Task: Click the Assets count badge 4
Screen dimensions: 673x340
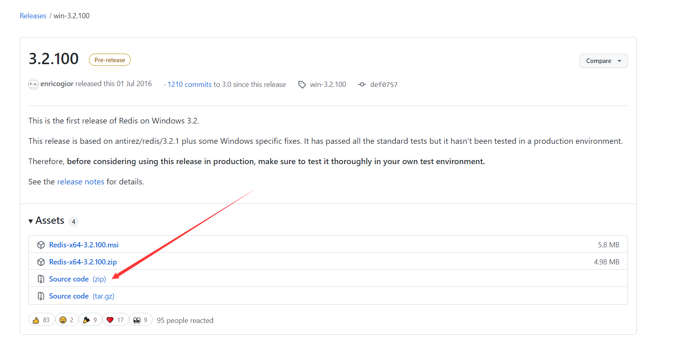Action: coord(73,221)
